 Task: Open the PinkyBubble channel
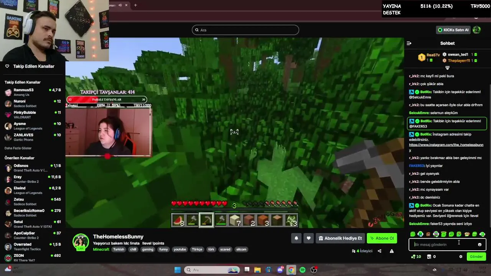33,115
